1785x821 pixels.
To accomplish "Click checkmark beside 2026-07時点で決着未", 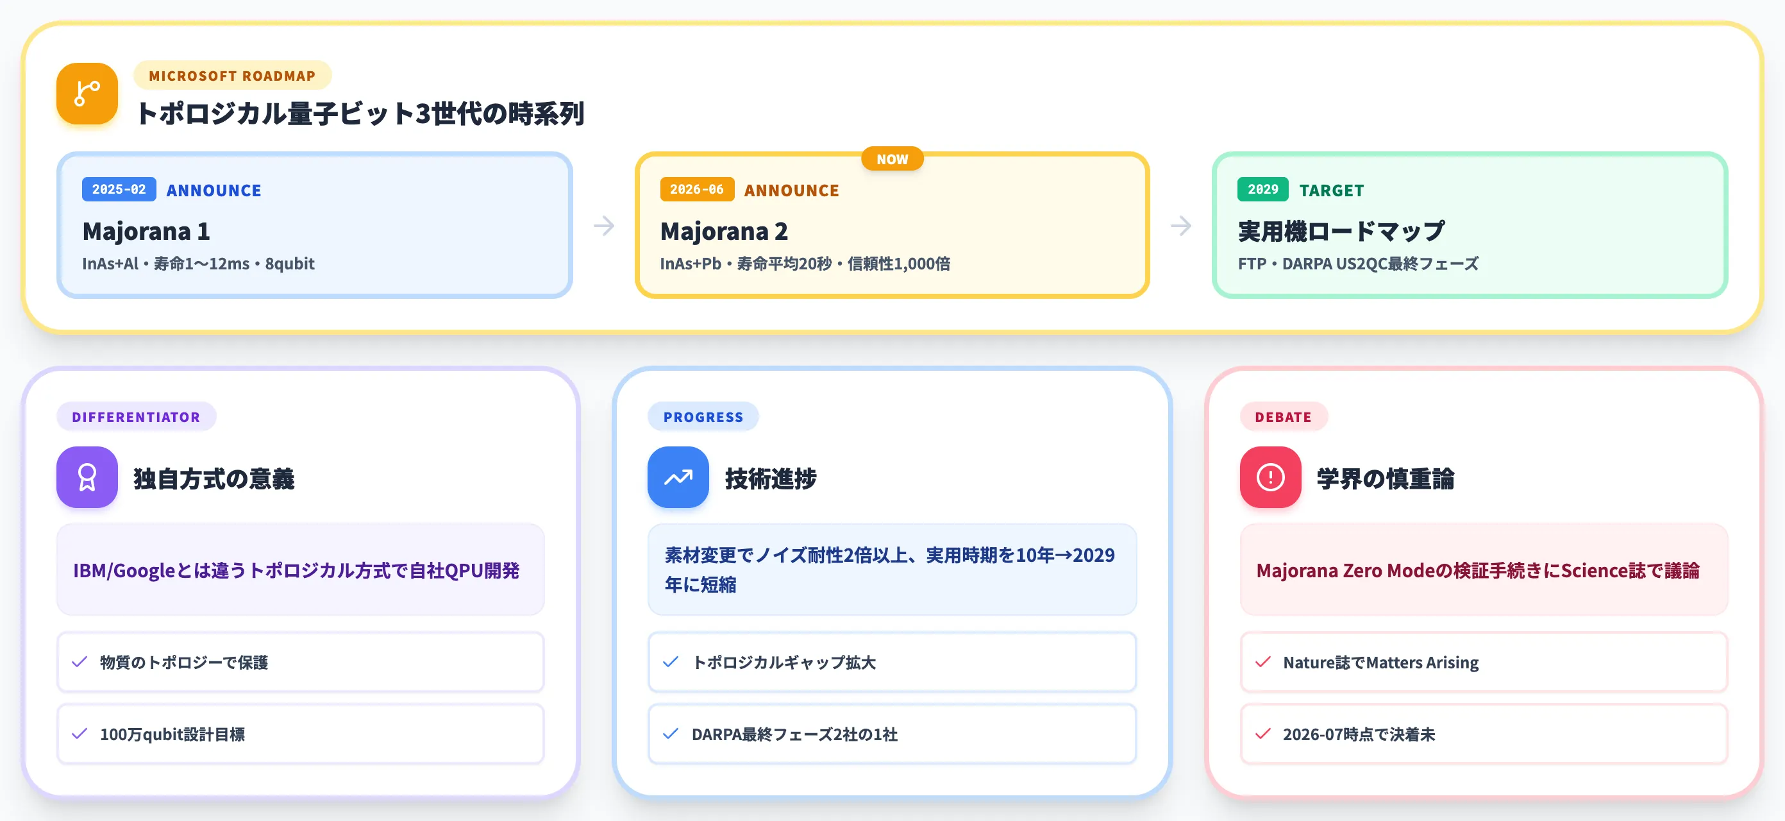I will click(1262, 734).
